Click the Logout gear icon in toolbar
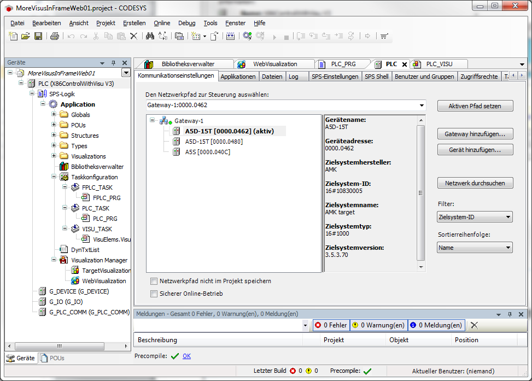Image resolution: width=532 pixels, height=381 pixels. (260, 36)
